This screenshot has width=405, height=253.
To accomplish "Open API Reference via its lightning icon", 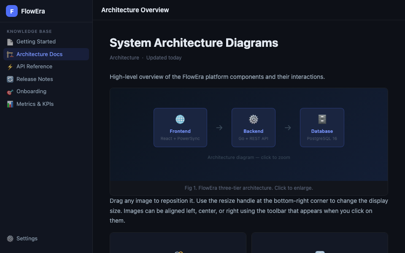I will (10, 67).
